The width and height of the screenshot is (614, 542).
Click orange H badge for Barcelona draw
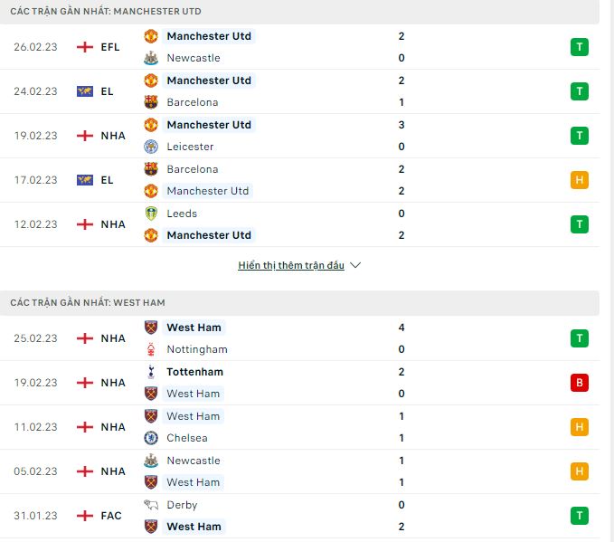coord(579,180)
